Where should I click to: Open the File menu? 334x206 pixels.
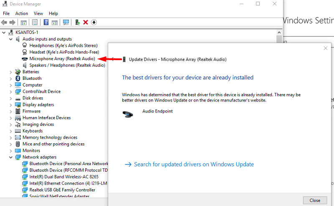(6, 13)
